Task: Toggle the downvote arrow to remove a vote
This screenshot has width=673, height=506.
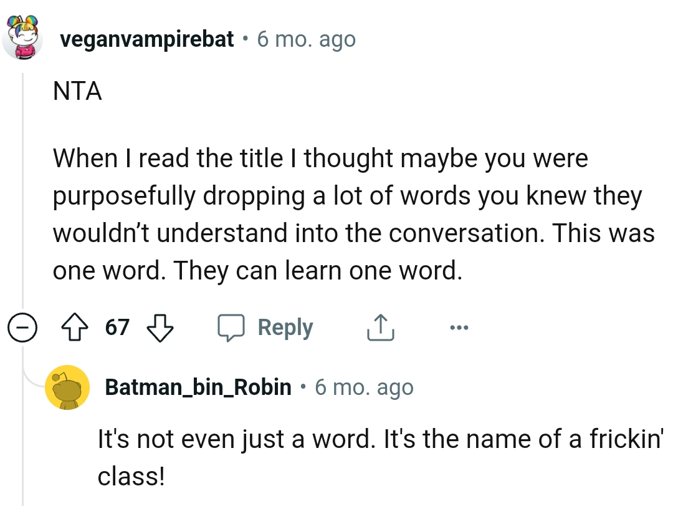Action: tap(160, 326)
